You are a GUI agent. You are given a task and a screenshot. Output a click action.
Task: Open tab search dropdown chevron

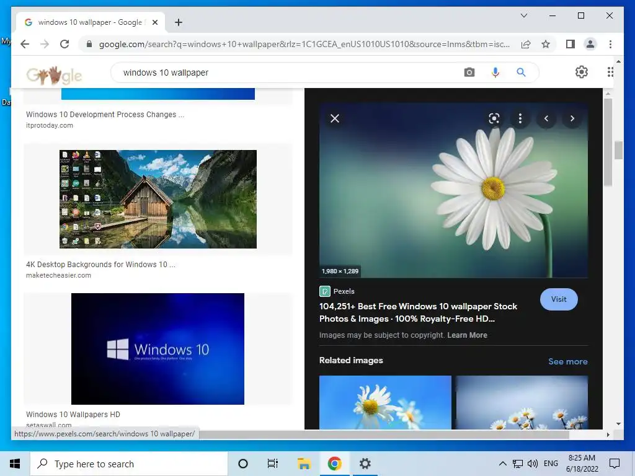(524, 15)
